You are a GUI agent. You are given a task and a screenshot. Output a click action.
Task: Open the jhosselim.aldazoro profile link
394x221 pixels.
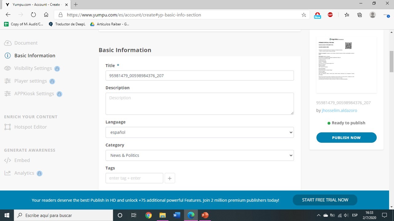coord(339,110)
